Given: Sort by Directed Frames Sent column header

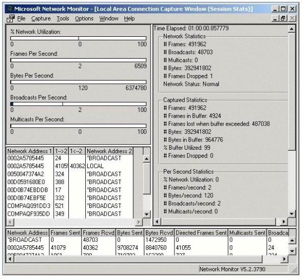Looking at the screenshot, I should (202, 233).
